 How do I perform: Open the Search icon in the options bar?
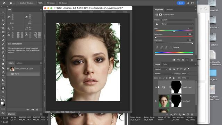(188, 3)
